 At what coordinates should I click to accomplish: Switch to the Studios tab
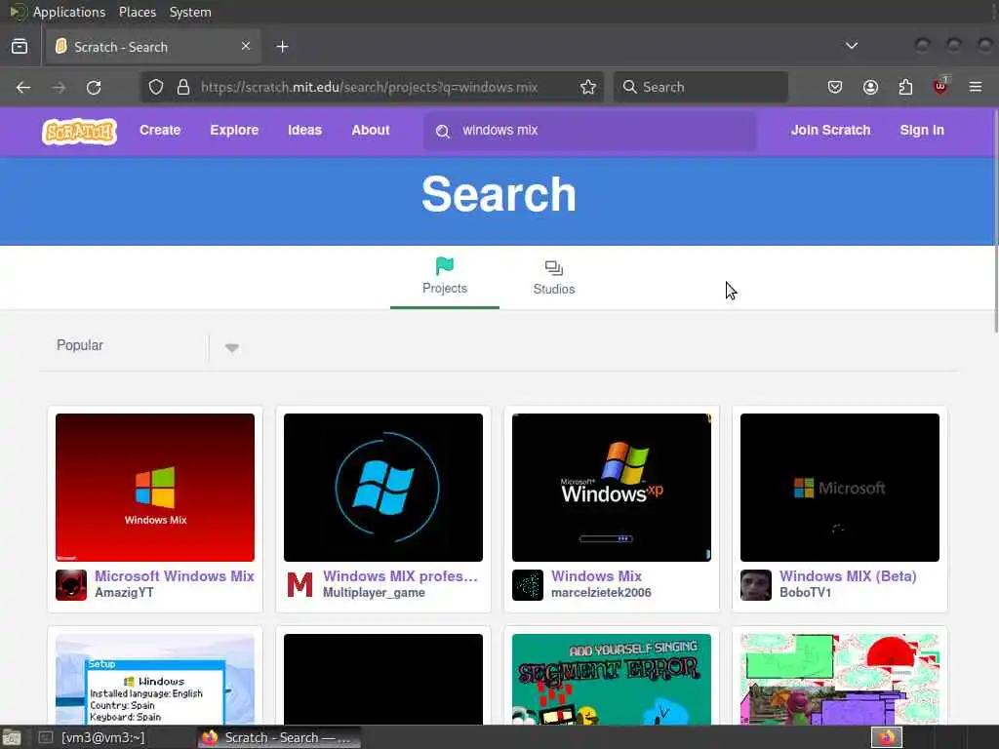tap(554, 278)
